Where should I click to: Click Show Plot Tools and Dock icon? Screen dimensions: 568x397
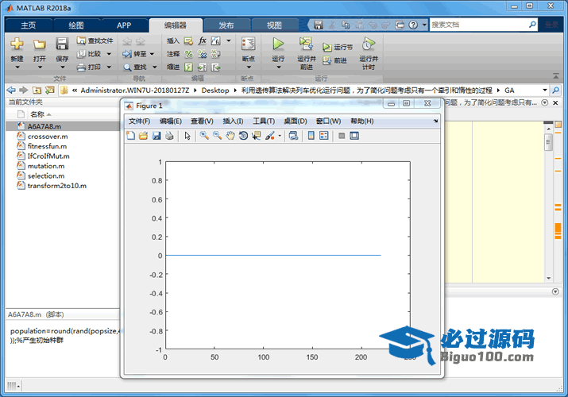(354, 136)
